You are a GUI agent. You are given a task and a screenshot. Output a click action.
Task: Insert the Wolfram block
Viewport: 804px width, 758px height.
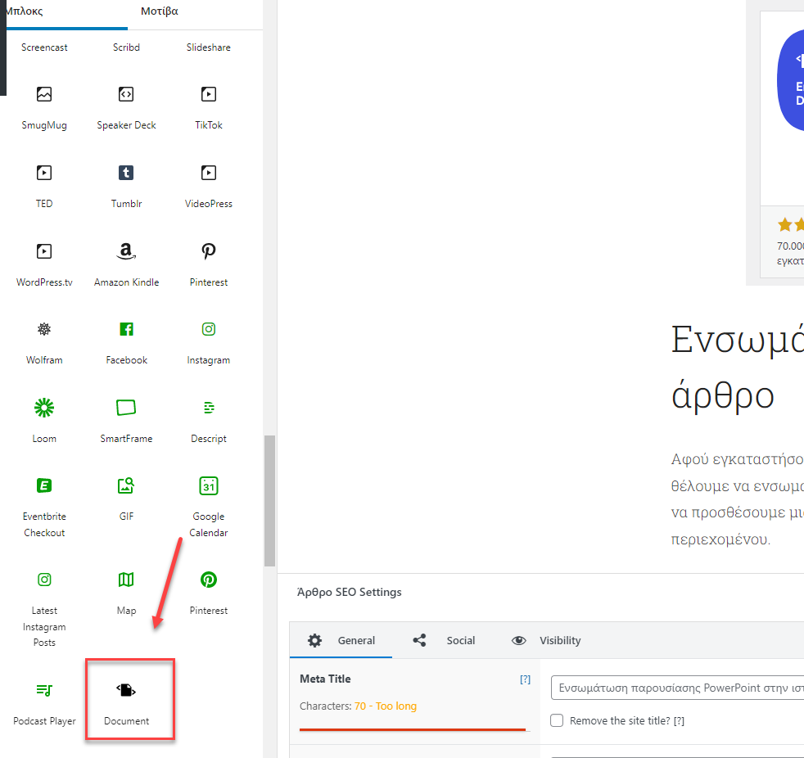pos(44,343)
